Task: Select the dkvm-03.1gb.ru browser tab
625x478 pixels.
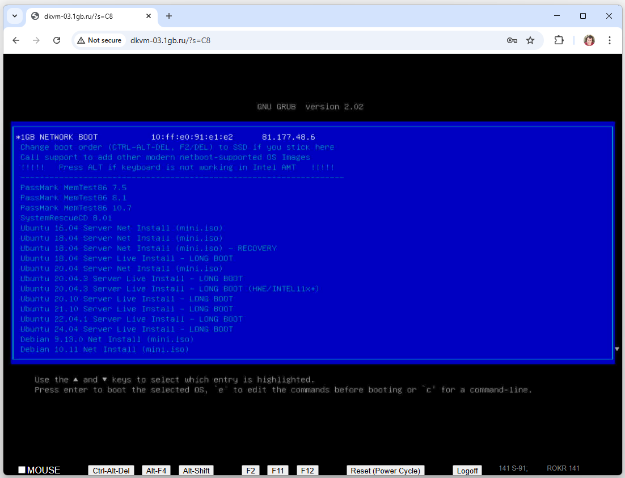Action: (91, 16)
